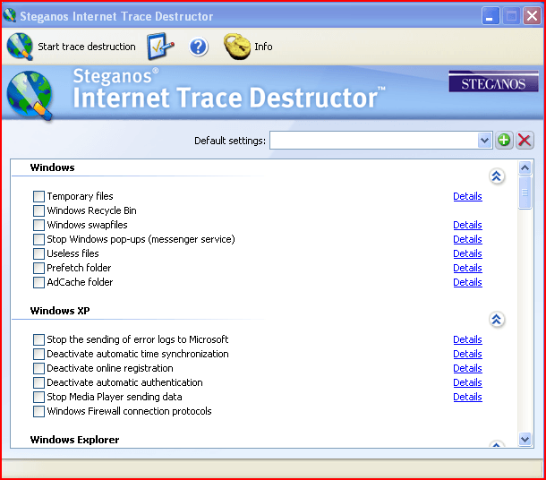Tick Stop Windows pop-ups (messenger service)
This screenshot has height=480, width=546.
(38, 239)
